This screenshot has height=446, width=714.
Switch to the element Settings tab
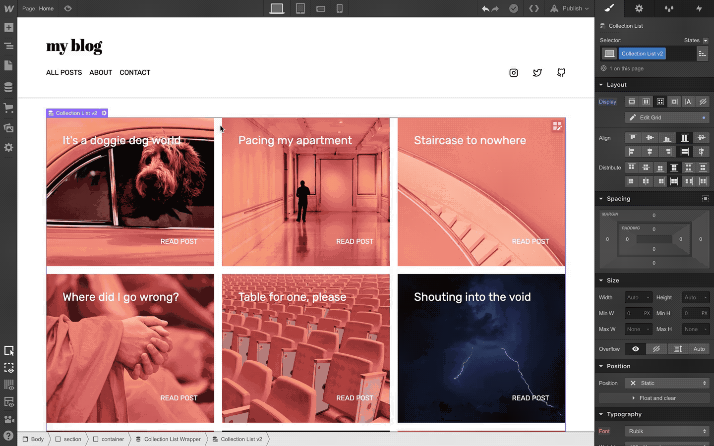[x=639, y=8]
